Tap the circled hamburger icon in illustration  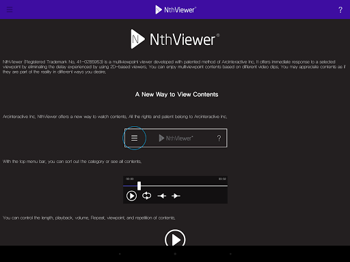(134, 138)
